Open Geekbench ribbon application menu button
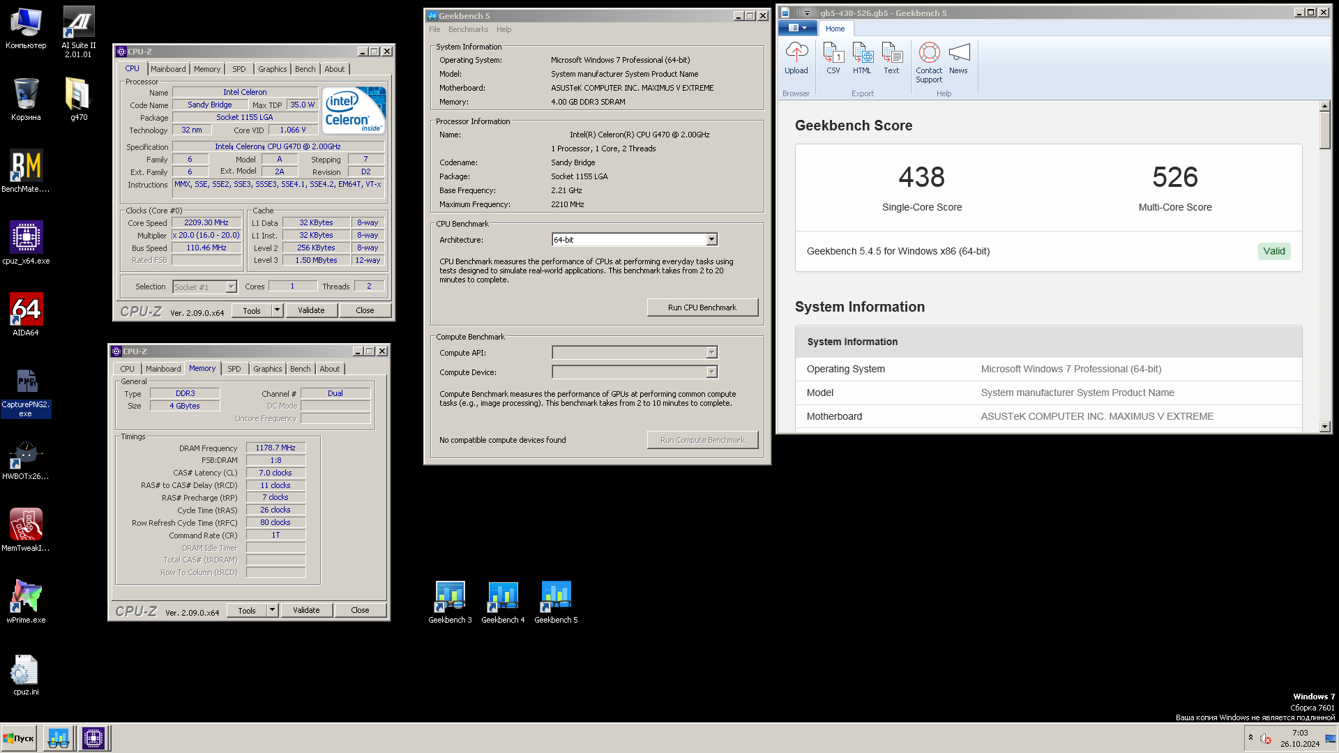Image resolution: width=1339 pixels, height=753 pixels. (797, 28)
